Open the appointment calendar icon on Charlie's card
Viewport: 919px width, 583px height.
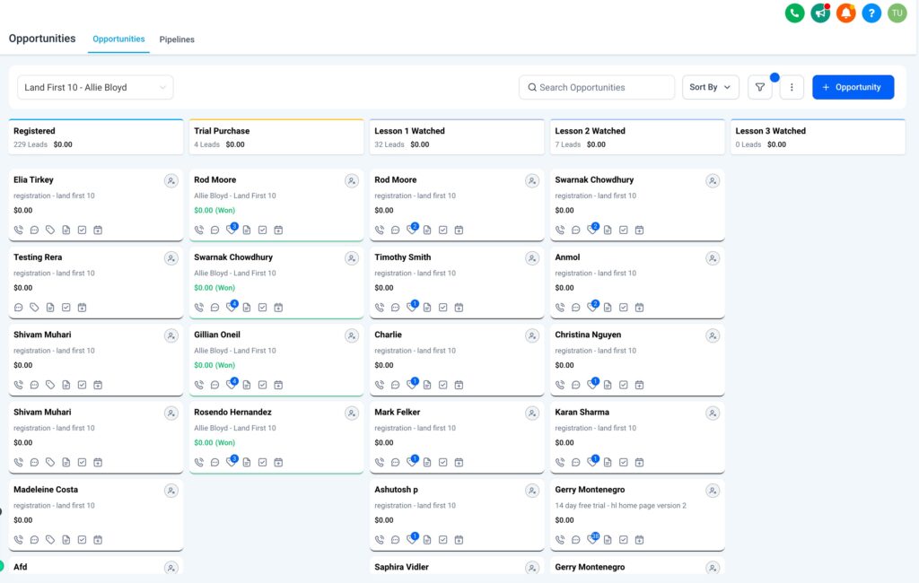456,384
